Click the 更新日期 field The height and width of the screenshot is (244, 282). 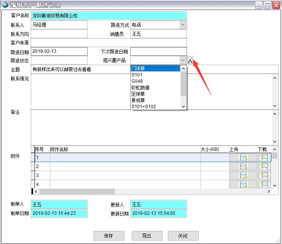click(158, 213)
